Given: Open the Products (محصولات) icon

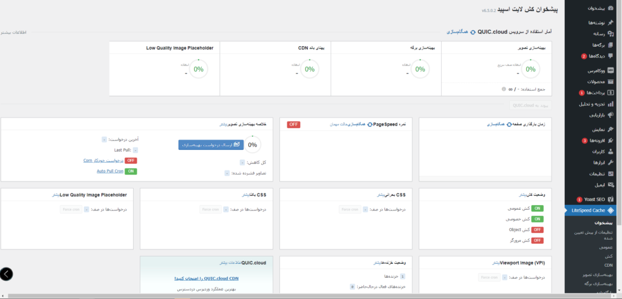Looking at the screenshot, I should click(x=610, y=82).
